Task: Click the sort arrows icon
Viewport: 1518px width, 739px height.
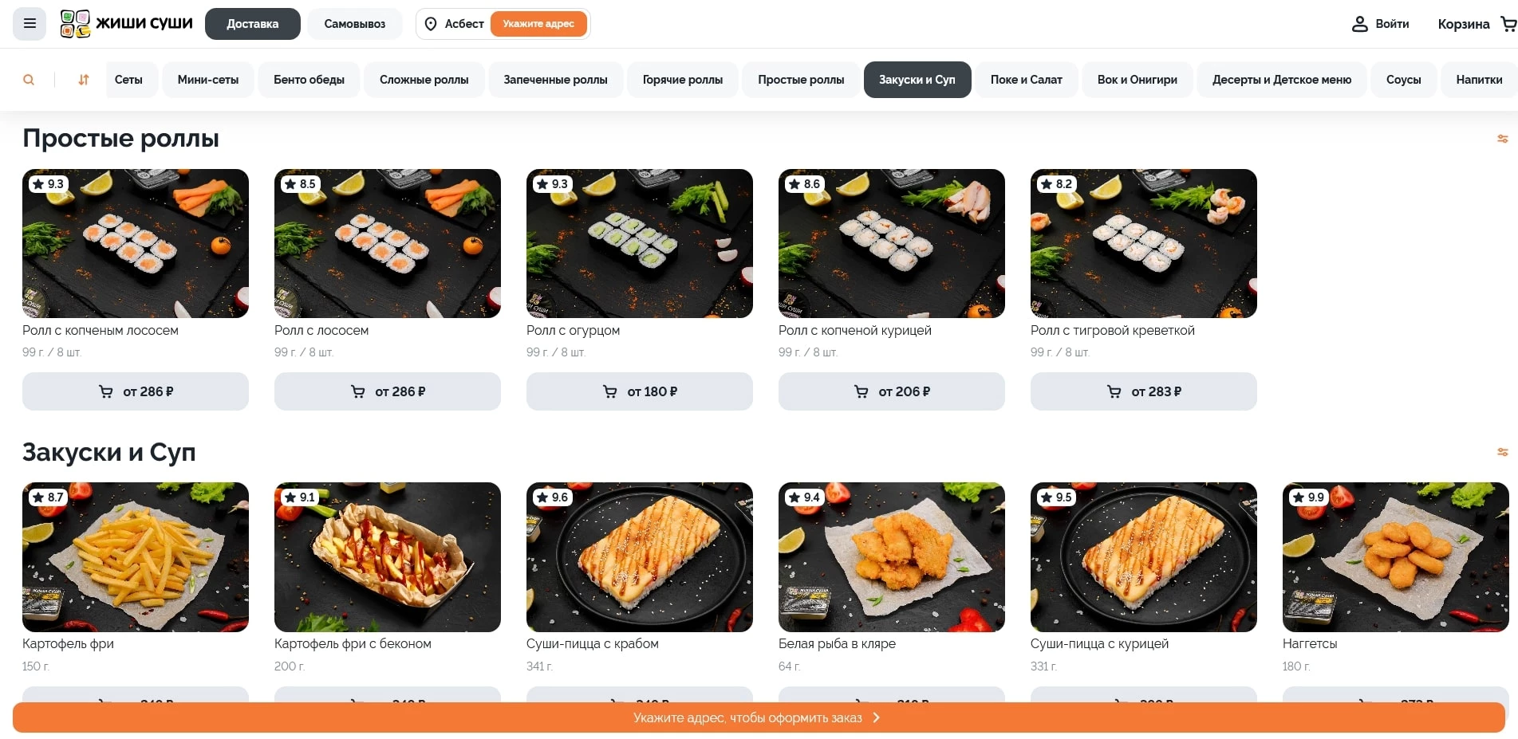Action: [x=84, y=80]
